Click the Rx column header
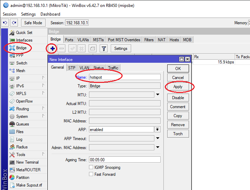Screen dimensions: 250x190 click(214, 57)
